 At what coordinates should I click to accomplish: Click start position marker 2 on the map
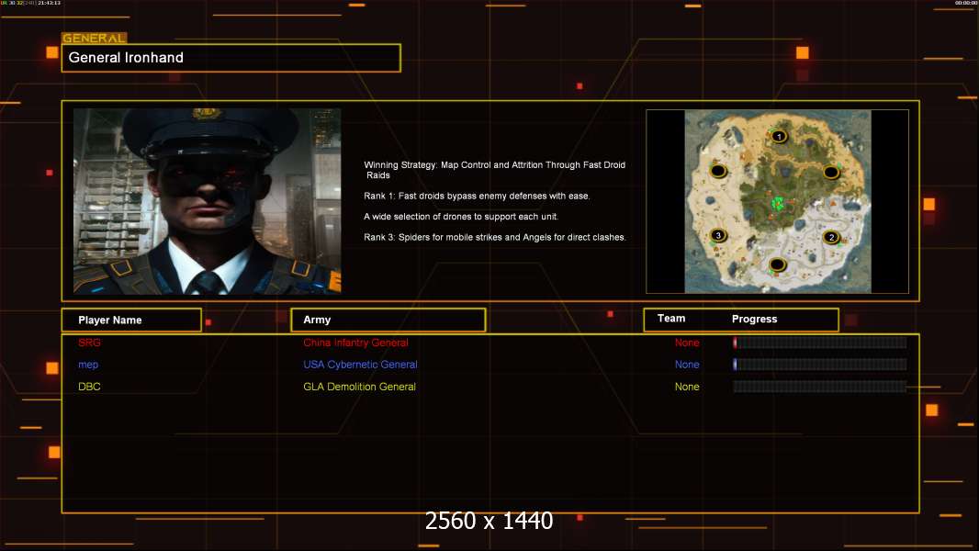(x=831, y=237)
